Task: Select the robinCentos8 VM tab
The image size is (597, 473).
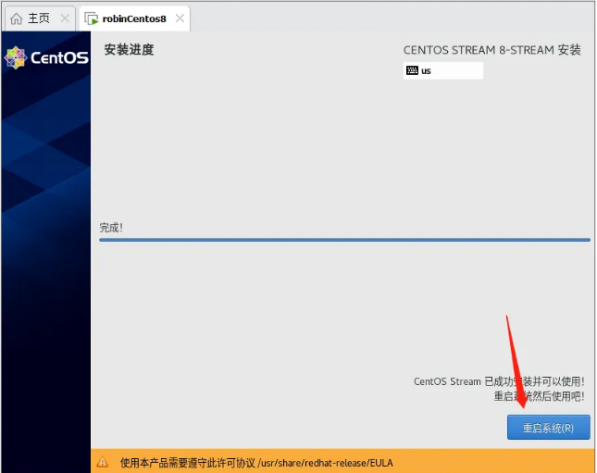Action: tap(134, 19)
